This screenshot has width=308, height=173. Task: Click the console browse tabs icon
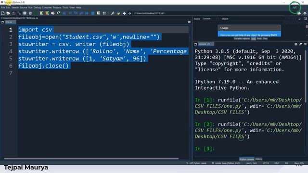click(x=195, y=44)
